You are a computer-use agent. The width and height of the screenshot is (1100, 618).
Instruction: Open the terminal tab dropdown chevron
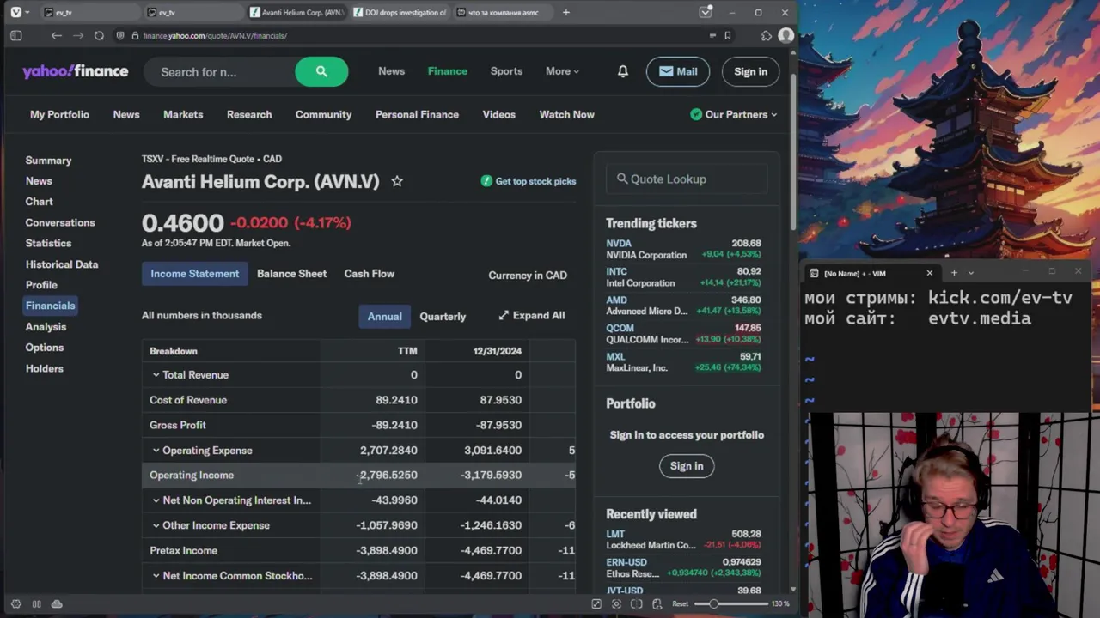[971, 273]
